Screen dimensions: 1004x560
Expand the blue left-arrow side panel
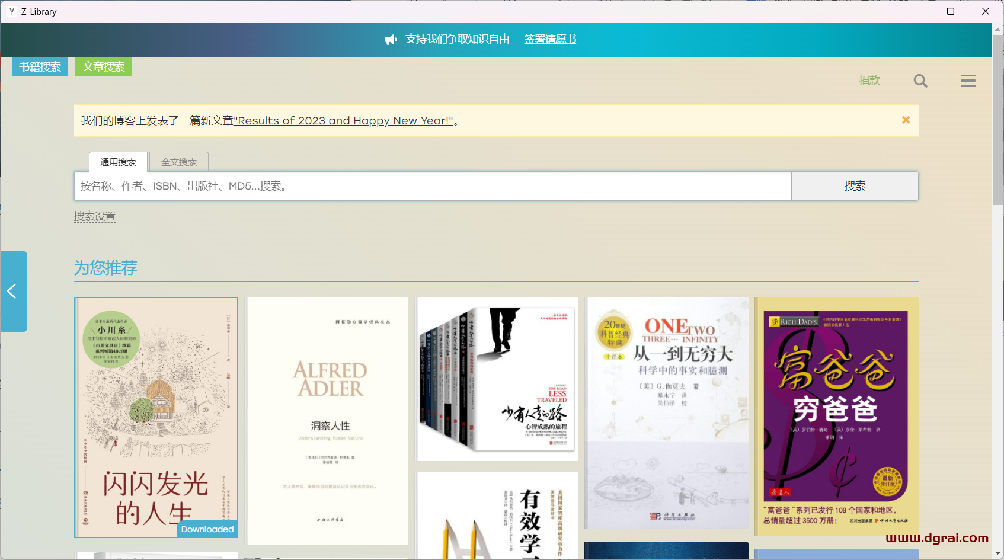tap(14, 291)
